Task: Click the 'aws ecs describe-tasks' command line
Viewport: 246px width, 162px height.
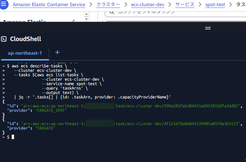Action: pyautogui.click(x=35, y=66)
